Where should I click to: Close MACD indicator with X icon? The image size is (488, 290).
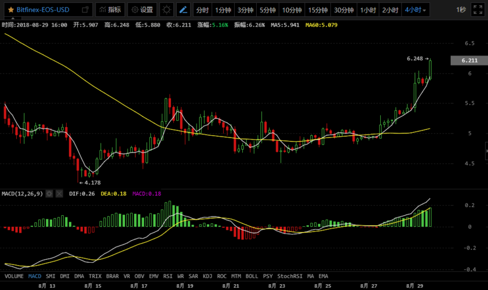click(59, 193)
